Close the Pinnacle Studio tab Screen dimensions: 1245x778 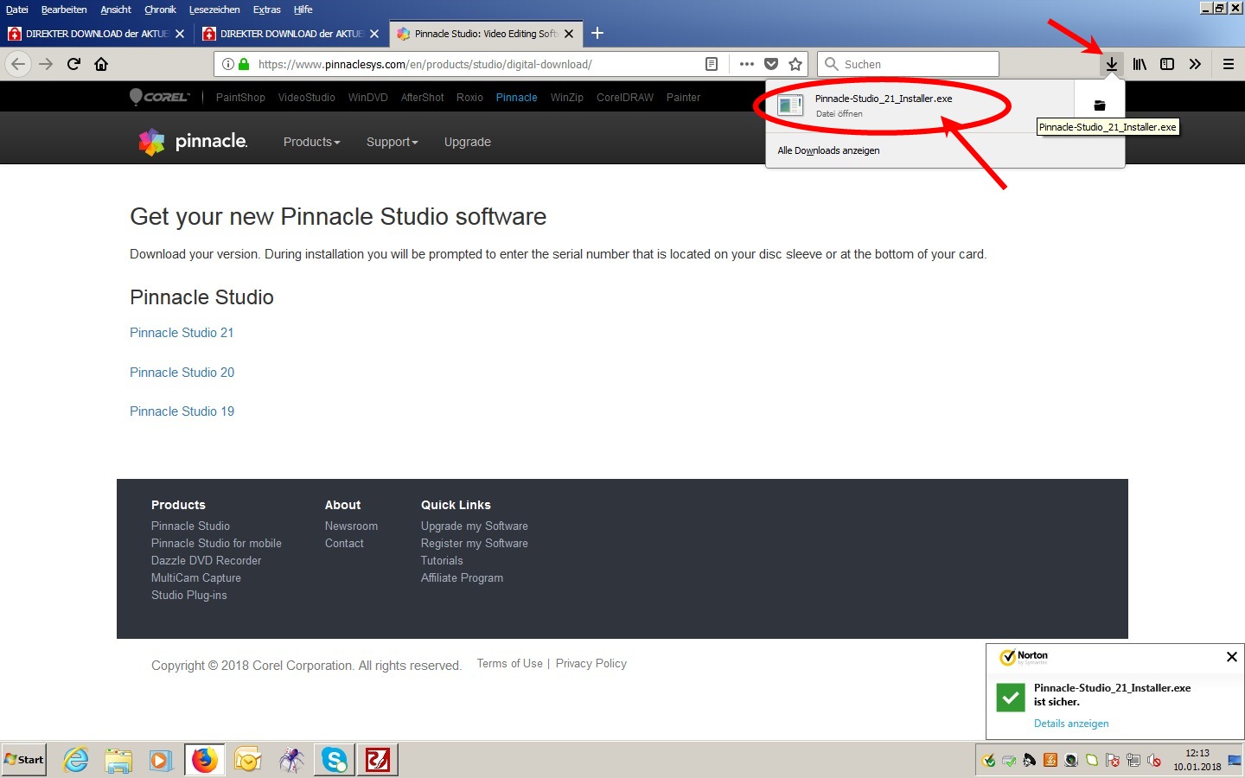[x=569, y=34]
